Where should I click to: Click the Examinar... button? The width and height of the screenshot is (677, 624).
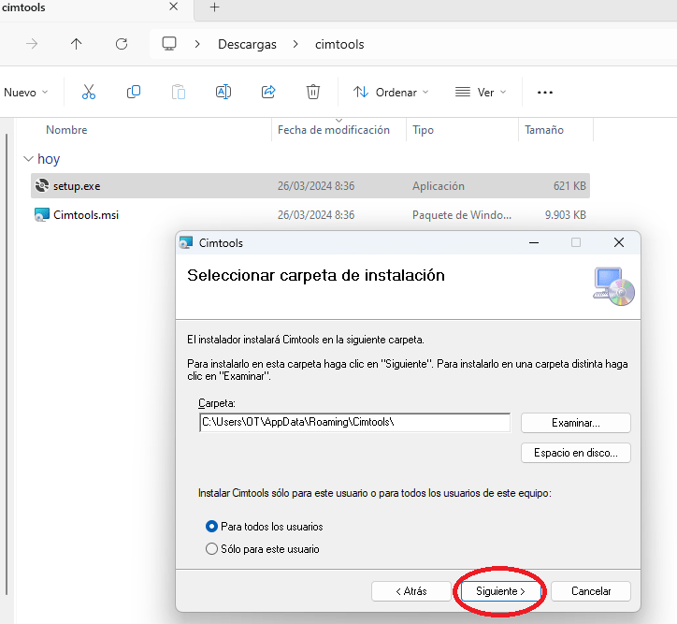[x=576, y=423]
